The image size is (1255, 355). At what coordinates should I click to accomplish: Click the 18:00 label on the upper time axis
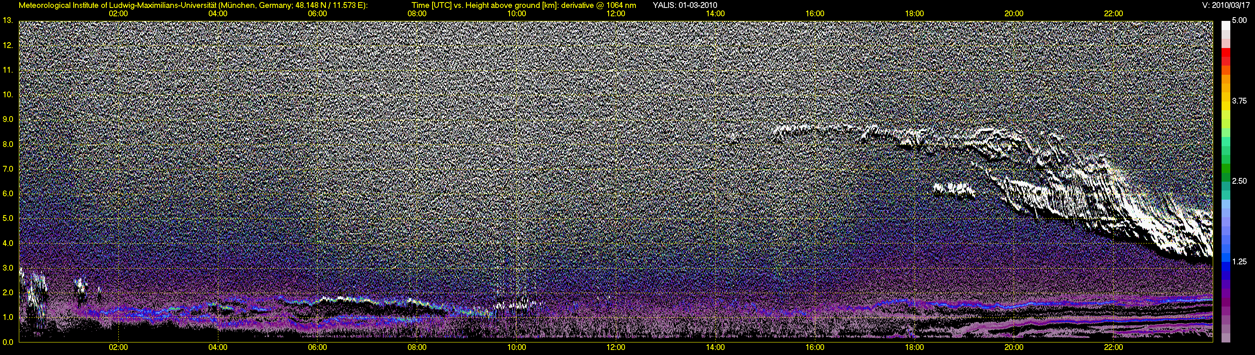coord(914,14)
